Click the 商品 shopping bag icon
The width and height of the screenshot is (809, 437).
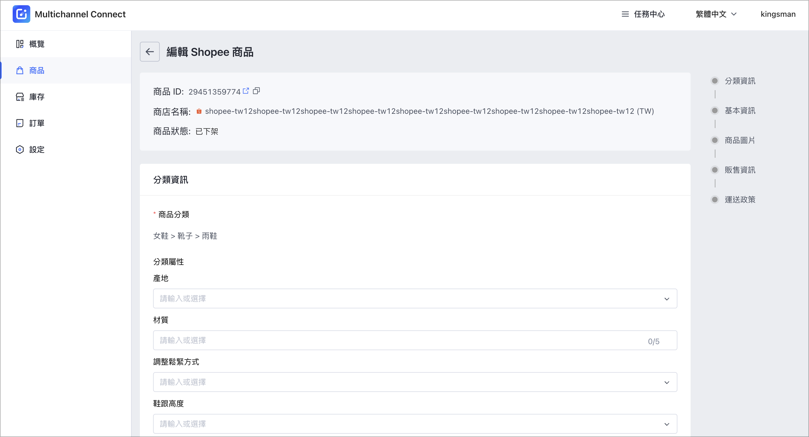pyautogui.click(x=20, y=70)
